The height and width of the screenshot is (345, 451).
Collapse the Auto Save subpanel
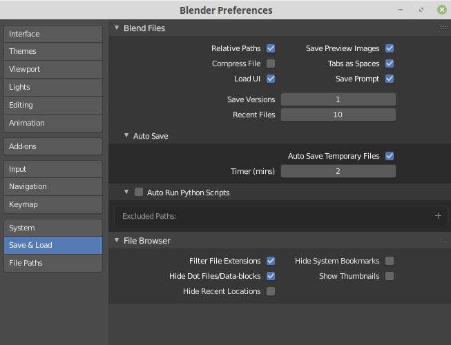(126, 135)
